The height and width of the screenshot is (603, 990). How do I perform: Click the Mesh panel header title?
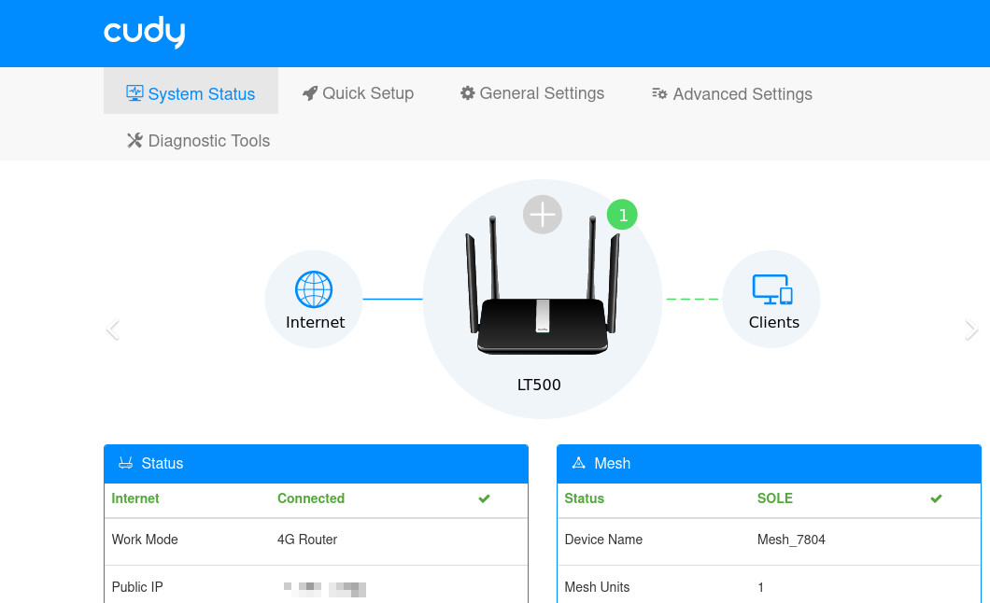point(613,464)
